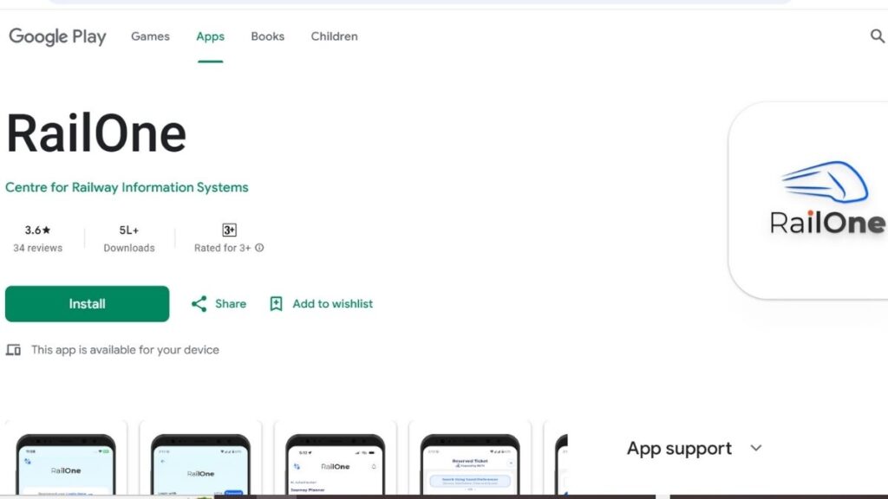Click the Google Play logo
This screenshot has width=888, height=499.
[x=57, y=36]
